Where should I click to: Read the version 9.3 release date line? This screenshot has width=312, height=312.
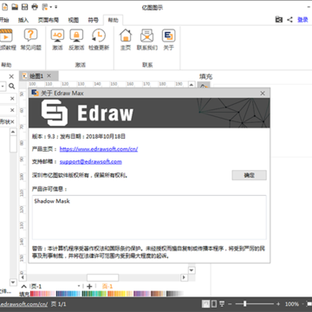click(x=79, y=136)
